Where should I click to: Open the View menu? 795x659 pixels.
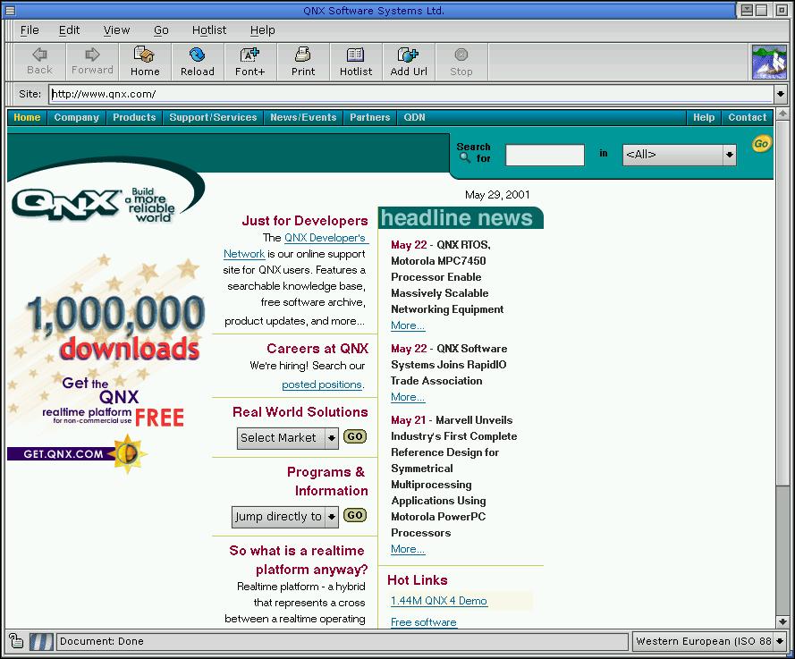point(116,30)
